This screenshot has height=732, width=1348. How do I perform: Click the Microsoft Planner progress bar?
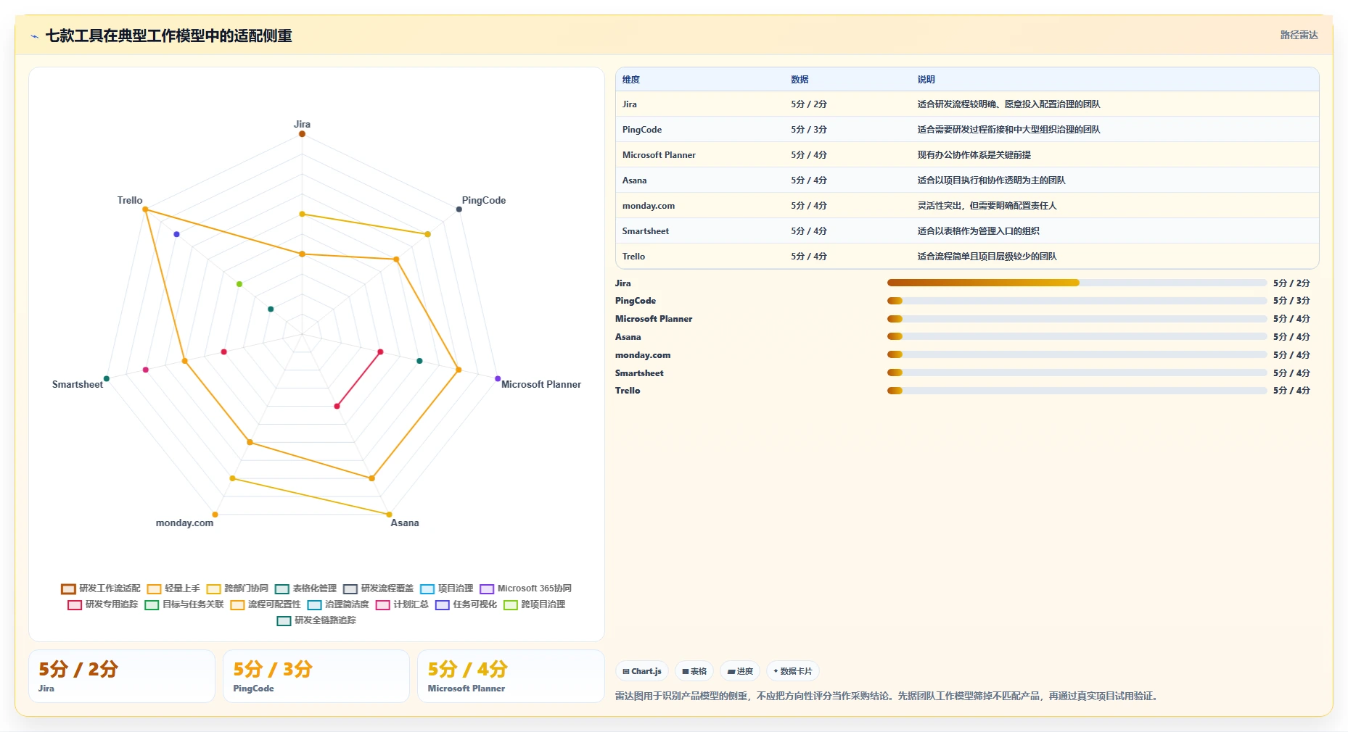click(x=1077, y=319)
